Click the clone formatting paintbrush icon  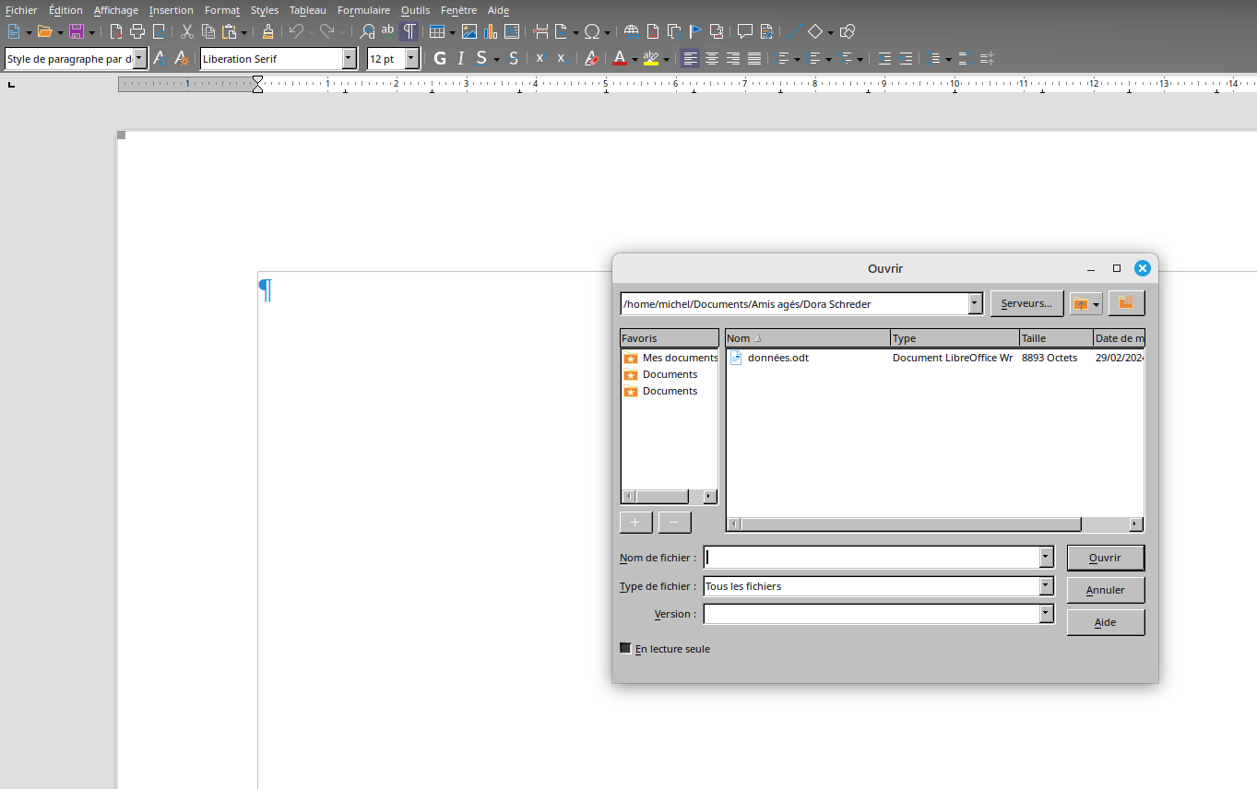[267, 32]
